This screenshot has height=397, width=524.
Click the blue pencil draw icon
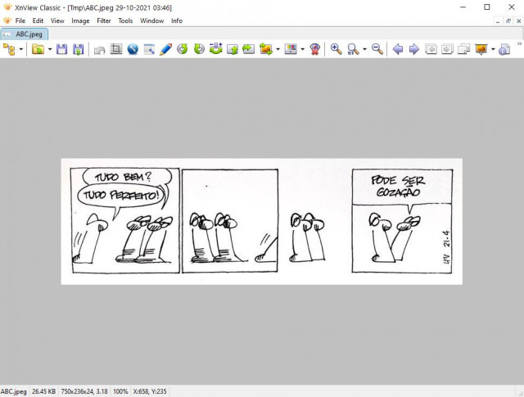pyautogui.click(x=165, y=49)
